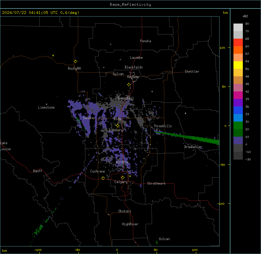Click the 100 tick on vertical axis
The height and width of the screenshot is (254, 261).
coord(222,48)
